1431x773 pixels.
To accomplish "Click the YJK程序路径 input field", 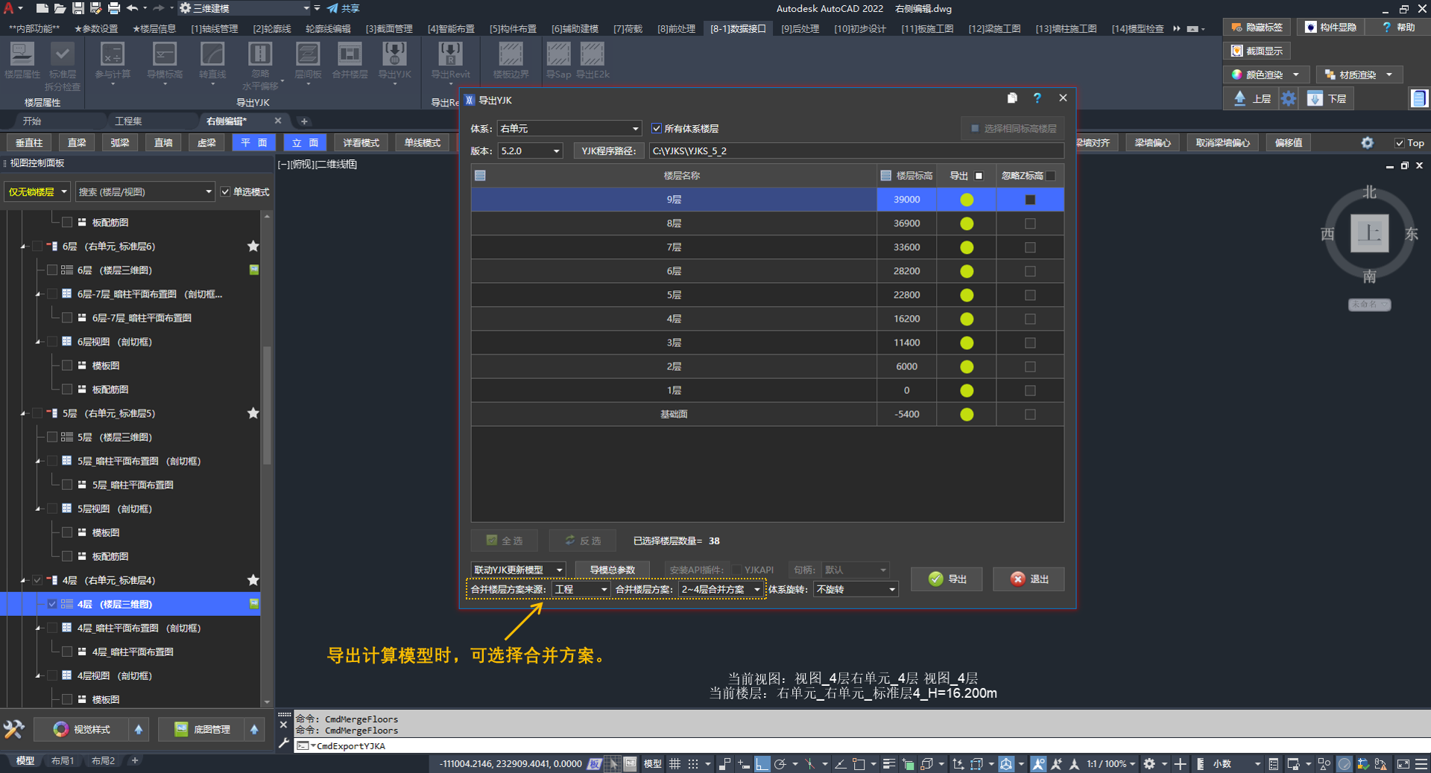I will (x=855, y=151).
